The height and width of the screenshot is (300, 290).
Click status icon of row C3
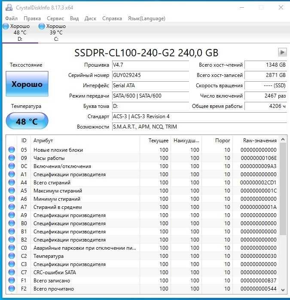(x=12, y=264)
